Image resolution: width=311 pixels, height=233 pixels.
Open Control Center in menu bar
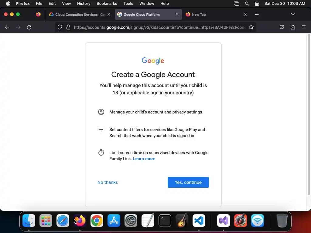pos(257,4)
